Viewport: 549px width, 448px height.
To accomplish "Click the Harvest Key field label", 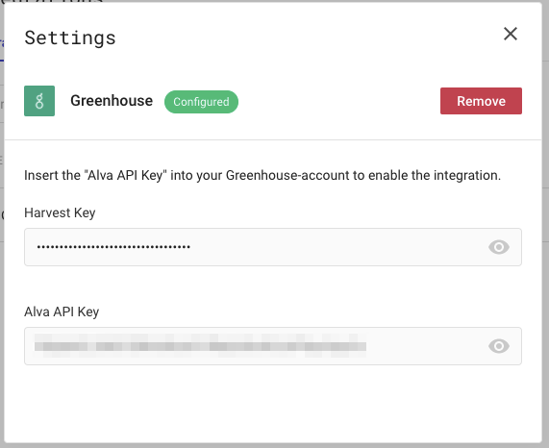I will click(60, 212).
